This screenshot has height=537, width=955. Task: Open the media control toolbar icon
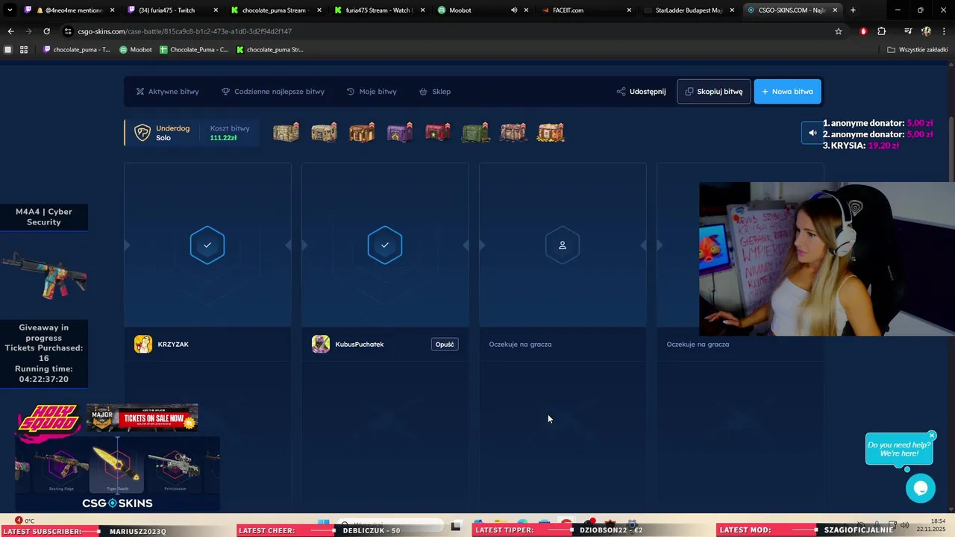tap(908, 31)
